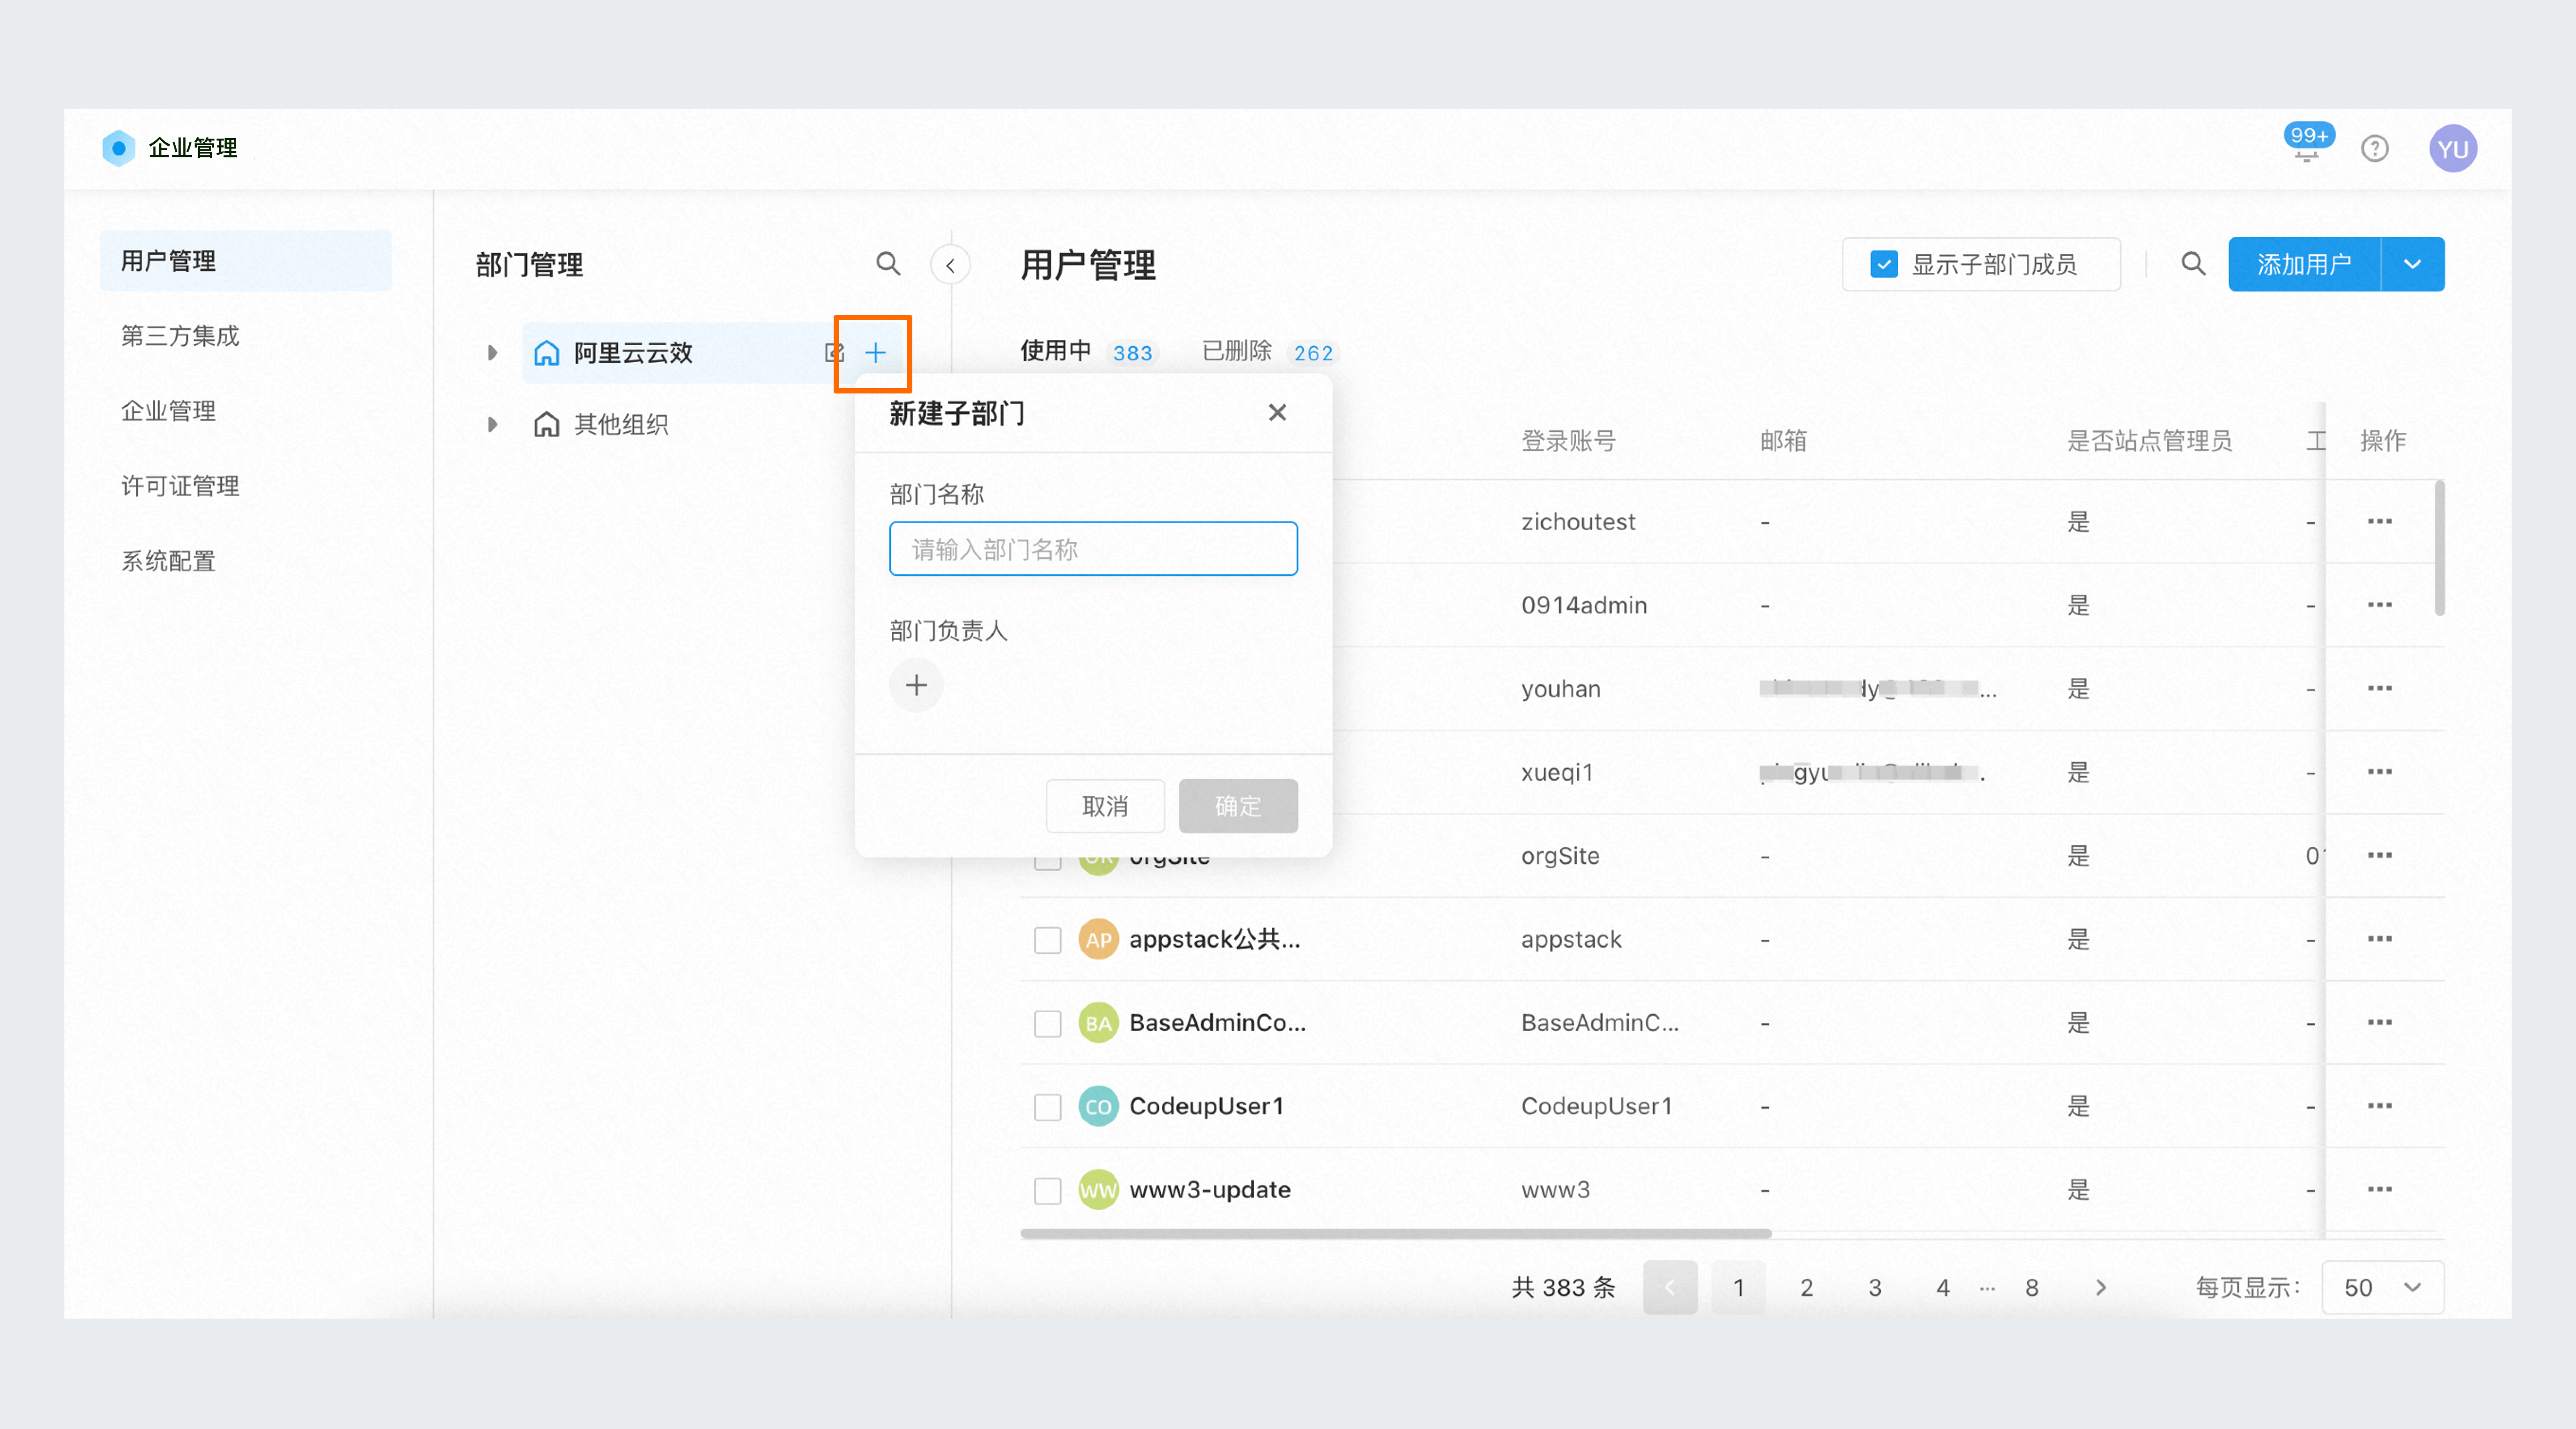Image resolution: width=2576 pixels, height=1429 pixels.
Task: Add a department owner via the plus circle
Action: tap(916, 685)
